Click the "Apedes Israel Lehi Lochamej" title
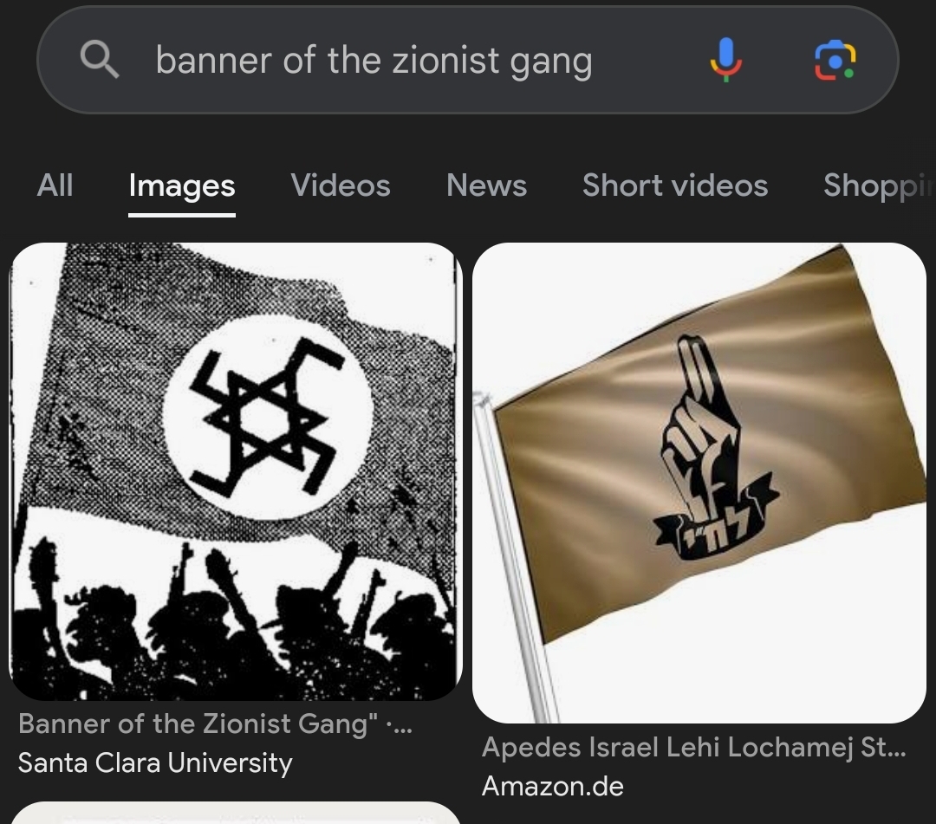Viewport: 936px width, 824px height. [x=693, y=747]
